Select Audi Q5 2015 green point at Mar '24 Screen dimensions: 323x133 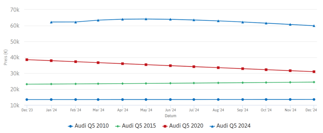[98, 84]
